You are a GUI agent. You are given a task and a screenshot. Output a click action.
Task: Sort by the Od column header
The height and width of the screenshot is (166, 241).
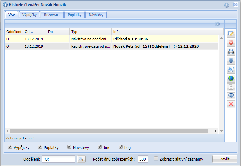coord(34,32)
